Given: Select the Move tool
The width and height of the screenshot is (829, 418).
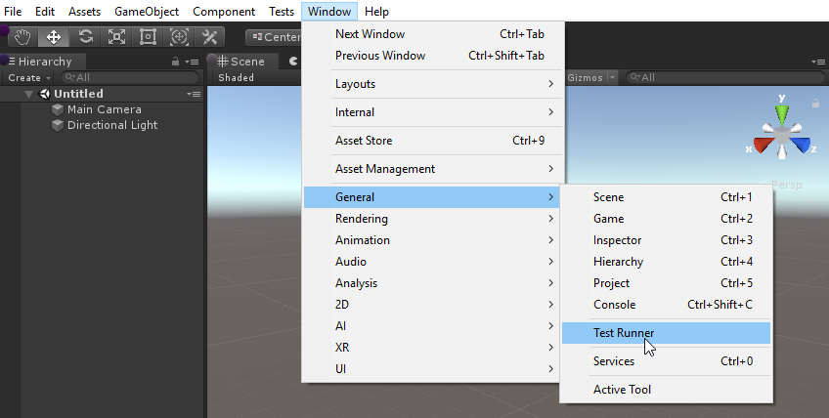Looking at the screenshot, I should tap(54, 37).
